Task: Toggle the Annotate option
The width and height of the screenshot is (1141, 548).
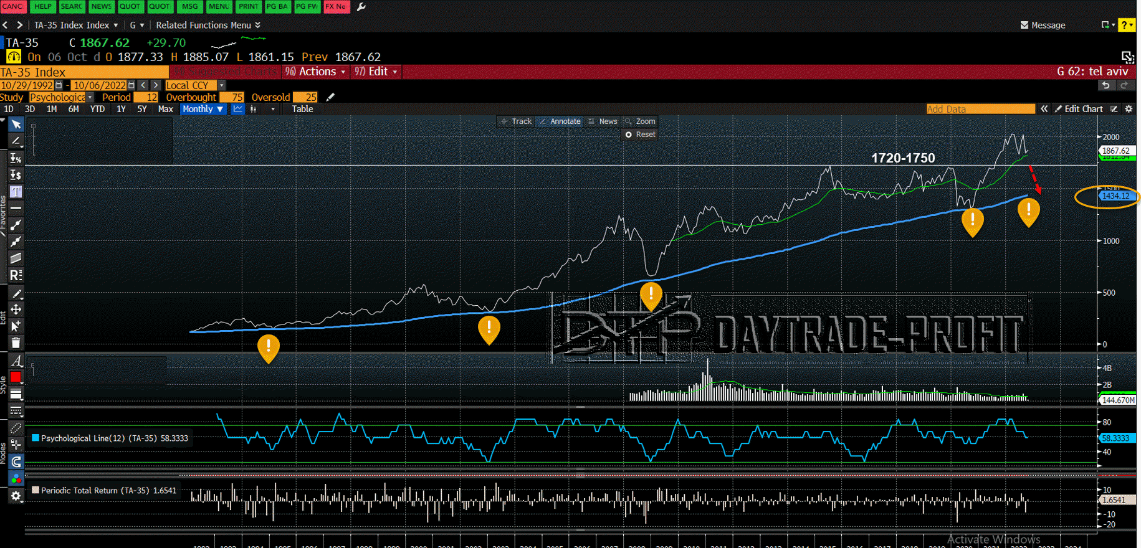Action: (560, 121)
